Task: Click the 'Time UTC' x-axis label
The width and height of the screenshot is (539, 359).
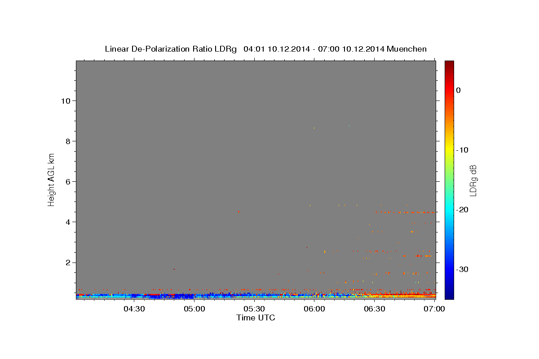Action: 256,318
